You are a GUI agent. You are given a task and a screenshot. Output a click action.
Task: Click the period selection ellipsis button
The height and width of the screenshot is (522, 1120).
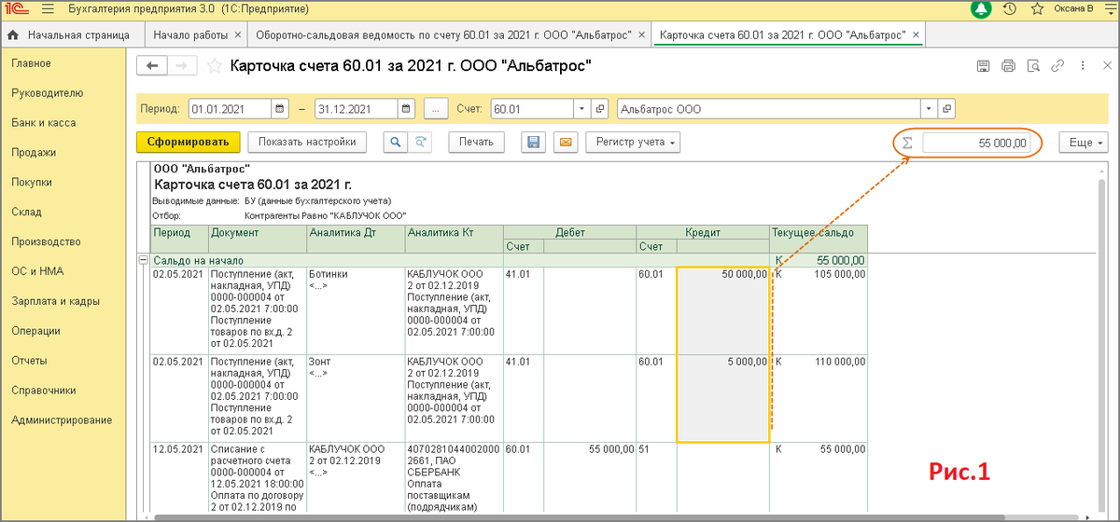coord(436,109)
